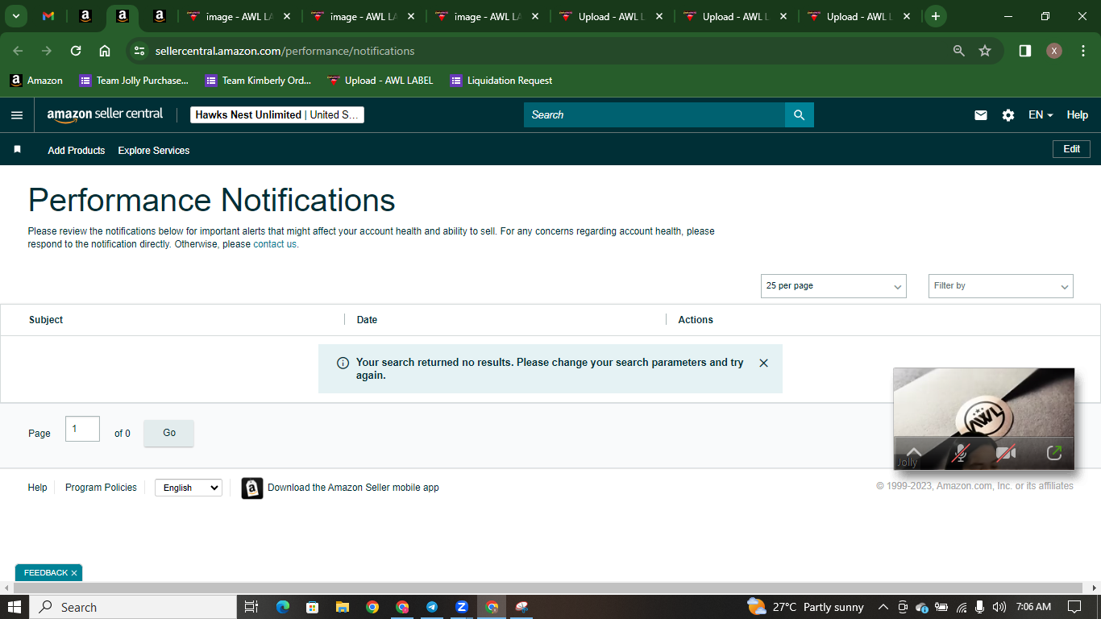Open the Upload - AWL LABEL bookmark
Screen dimensions: 1101x619
click(380, 81)
